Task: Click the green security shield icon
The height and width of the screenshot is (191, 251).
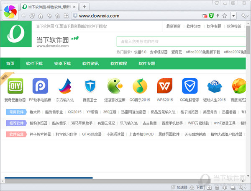Action: [211, 15]
